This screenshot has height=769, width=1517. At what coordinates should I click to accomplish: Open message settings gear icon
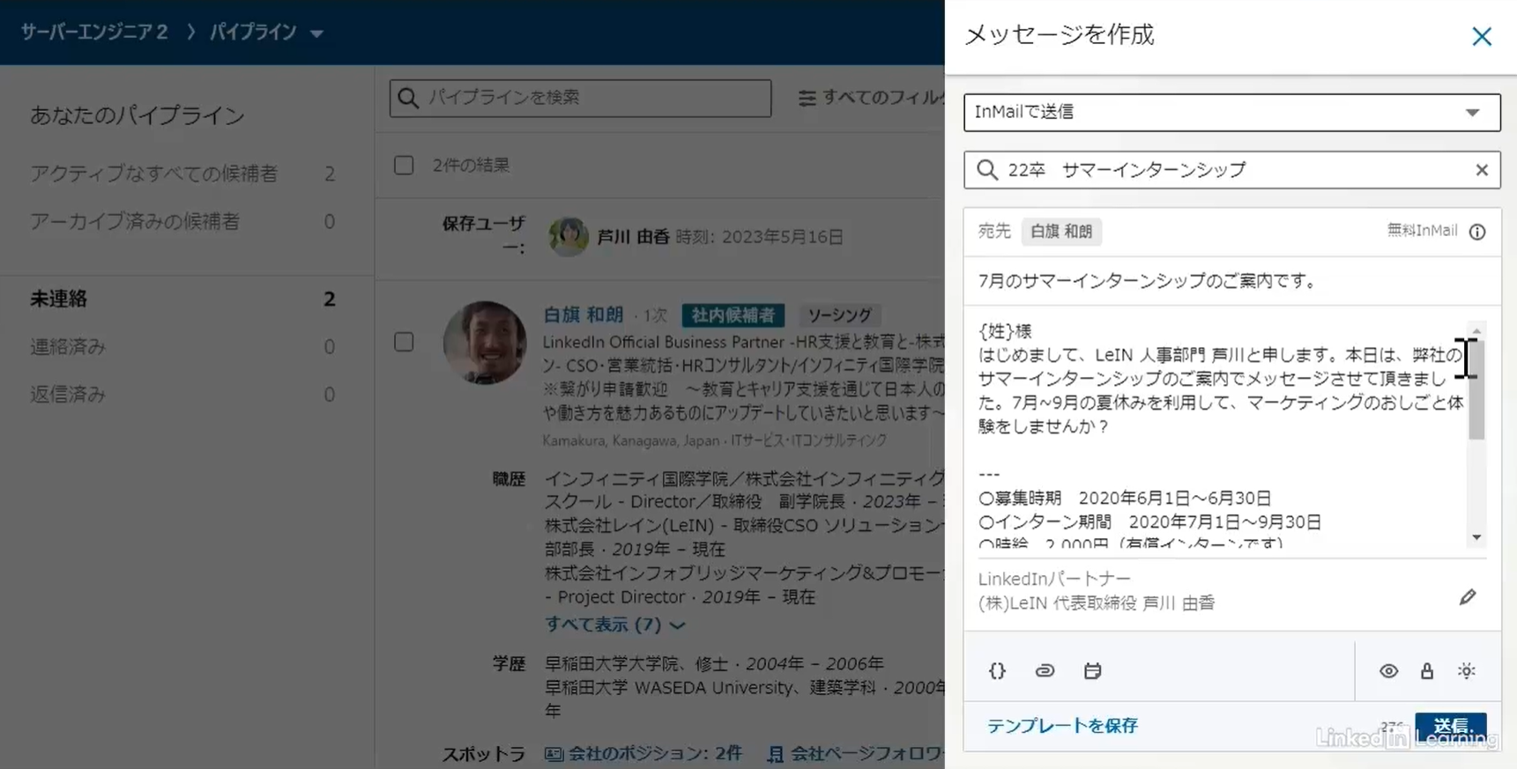click(1467, 671)
